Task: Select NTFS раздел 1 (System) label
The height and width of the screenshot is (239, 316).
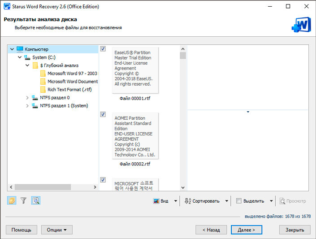Action: pyautogui.click(x=64, y=106)
